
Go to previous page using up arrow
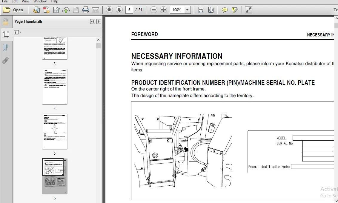(110, 10)
